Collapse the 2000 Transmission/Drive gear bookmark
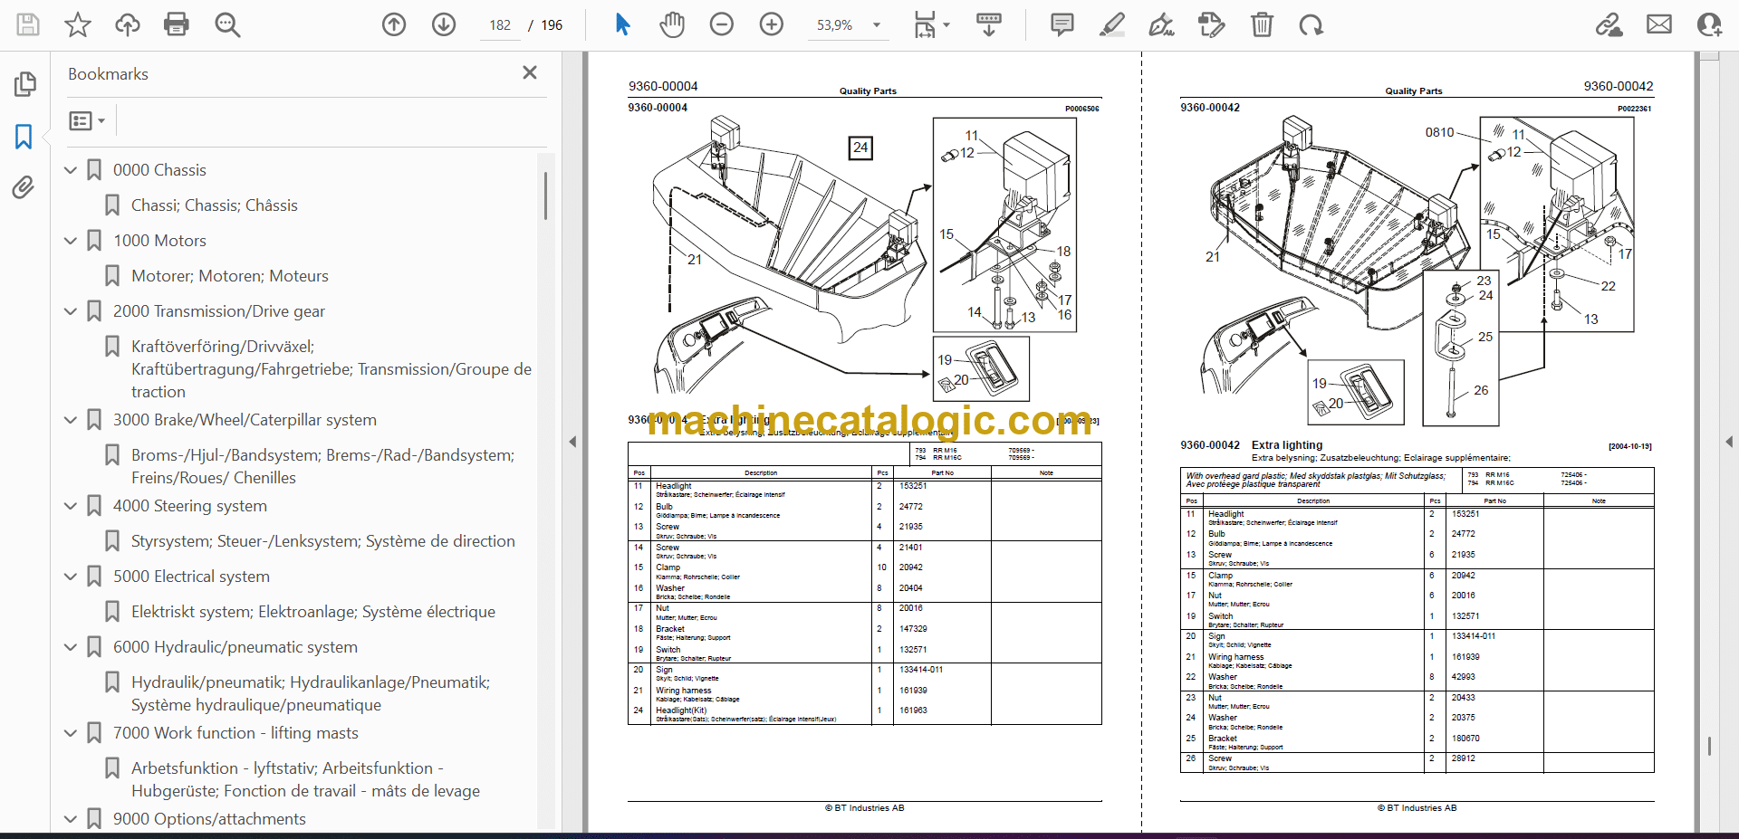The height and width of the screenshot is (839, 1739). (x=71, y=311)
